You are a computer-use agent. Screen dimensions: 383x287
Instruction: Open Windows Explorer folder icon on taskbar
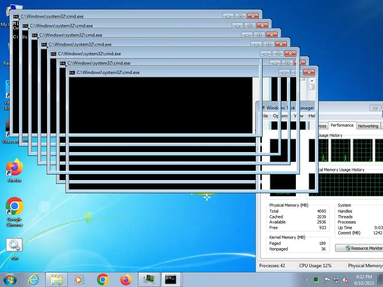pyautogui.click(x=56, y=280)
